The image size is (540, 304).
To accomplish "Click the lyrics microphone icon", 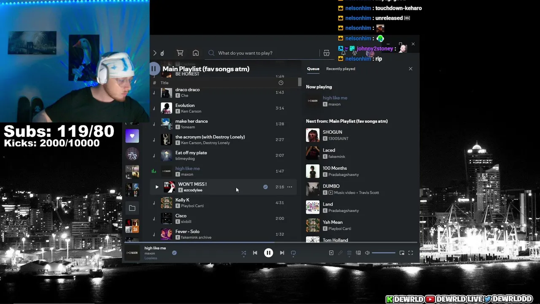I will coord(340,253).
